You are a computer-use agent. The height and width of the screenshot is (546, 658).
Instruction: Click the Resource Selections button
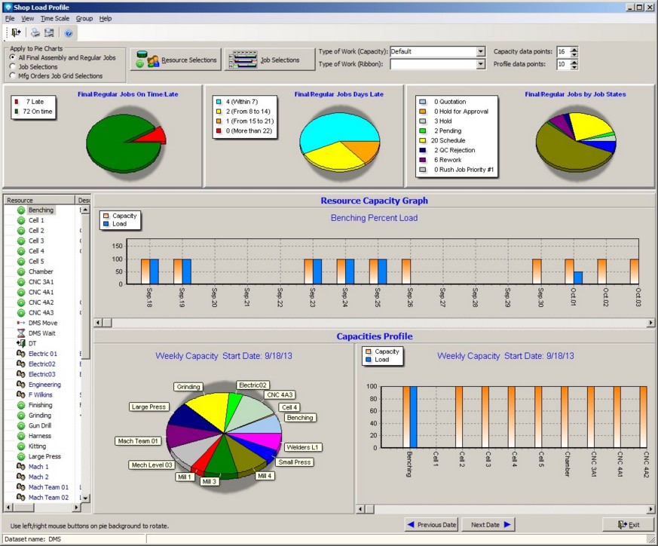click(176, 60)
